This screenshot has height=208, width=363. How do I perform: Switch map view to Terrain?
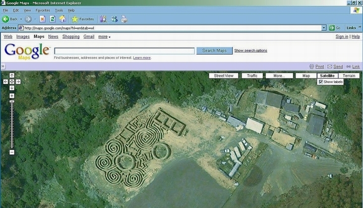349,76
